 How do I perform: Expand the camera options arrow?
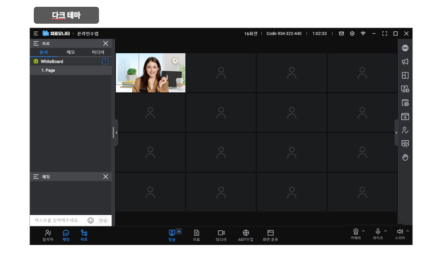coord(363,231)
